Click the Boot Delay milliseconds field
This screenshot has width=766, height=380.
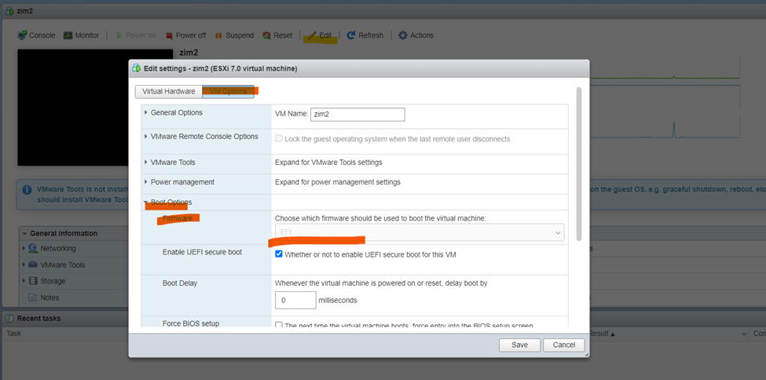coord(295,301)
